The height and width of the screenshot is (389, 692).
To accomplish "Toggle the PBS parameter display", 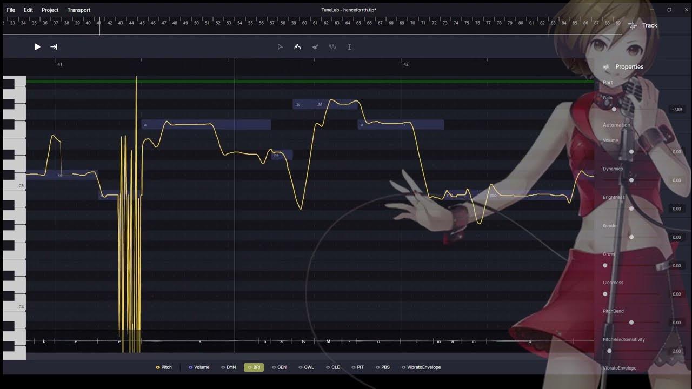I will pyautogui.click(x=383, y=367).
